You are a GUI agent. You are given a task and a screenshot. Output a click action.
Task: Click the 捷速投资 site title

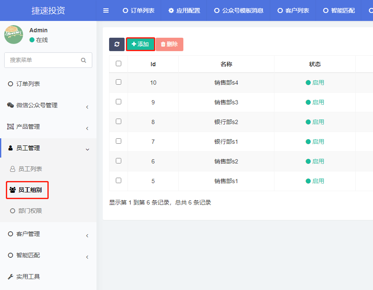(x=48, y=10)
